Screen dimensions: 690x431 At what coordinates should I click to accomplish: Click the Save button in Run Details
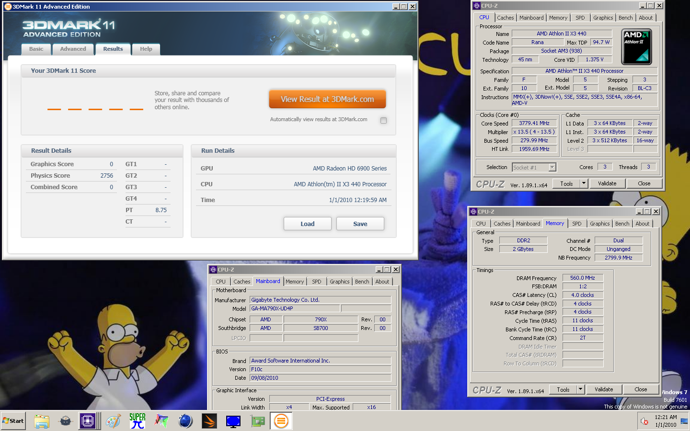[x=360, y=224]
